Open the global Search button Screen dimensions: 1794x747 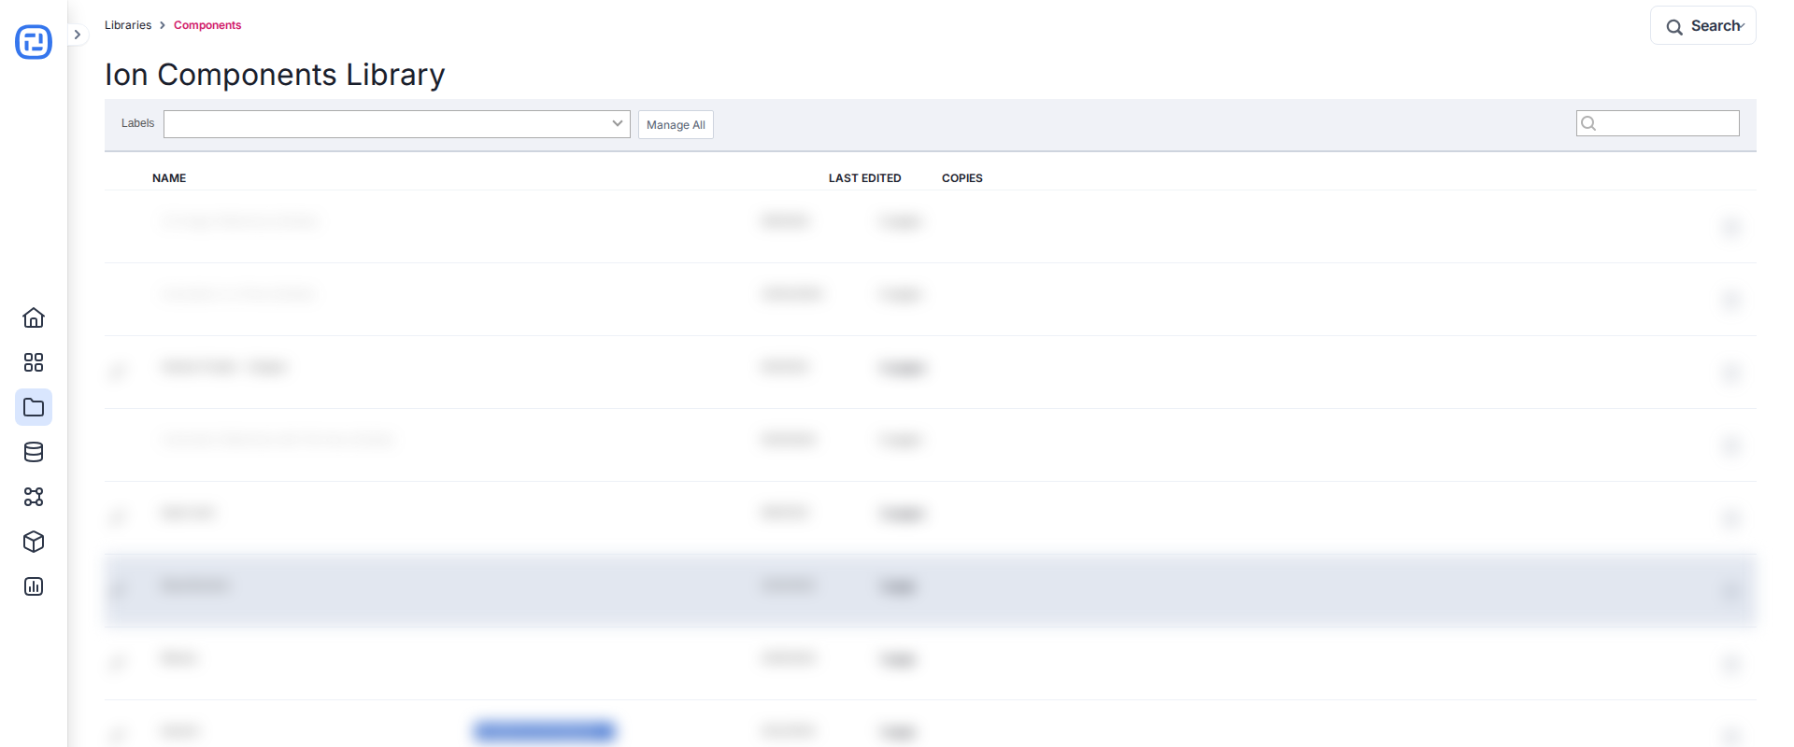1702,26
